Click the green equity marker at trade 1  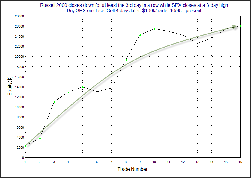pyautogui.click(x=25, y=146)
